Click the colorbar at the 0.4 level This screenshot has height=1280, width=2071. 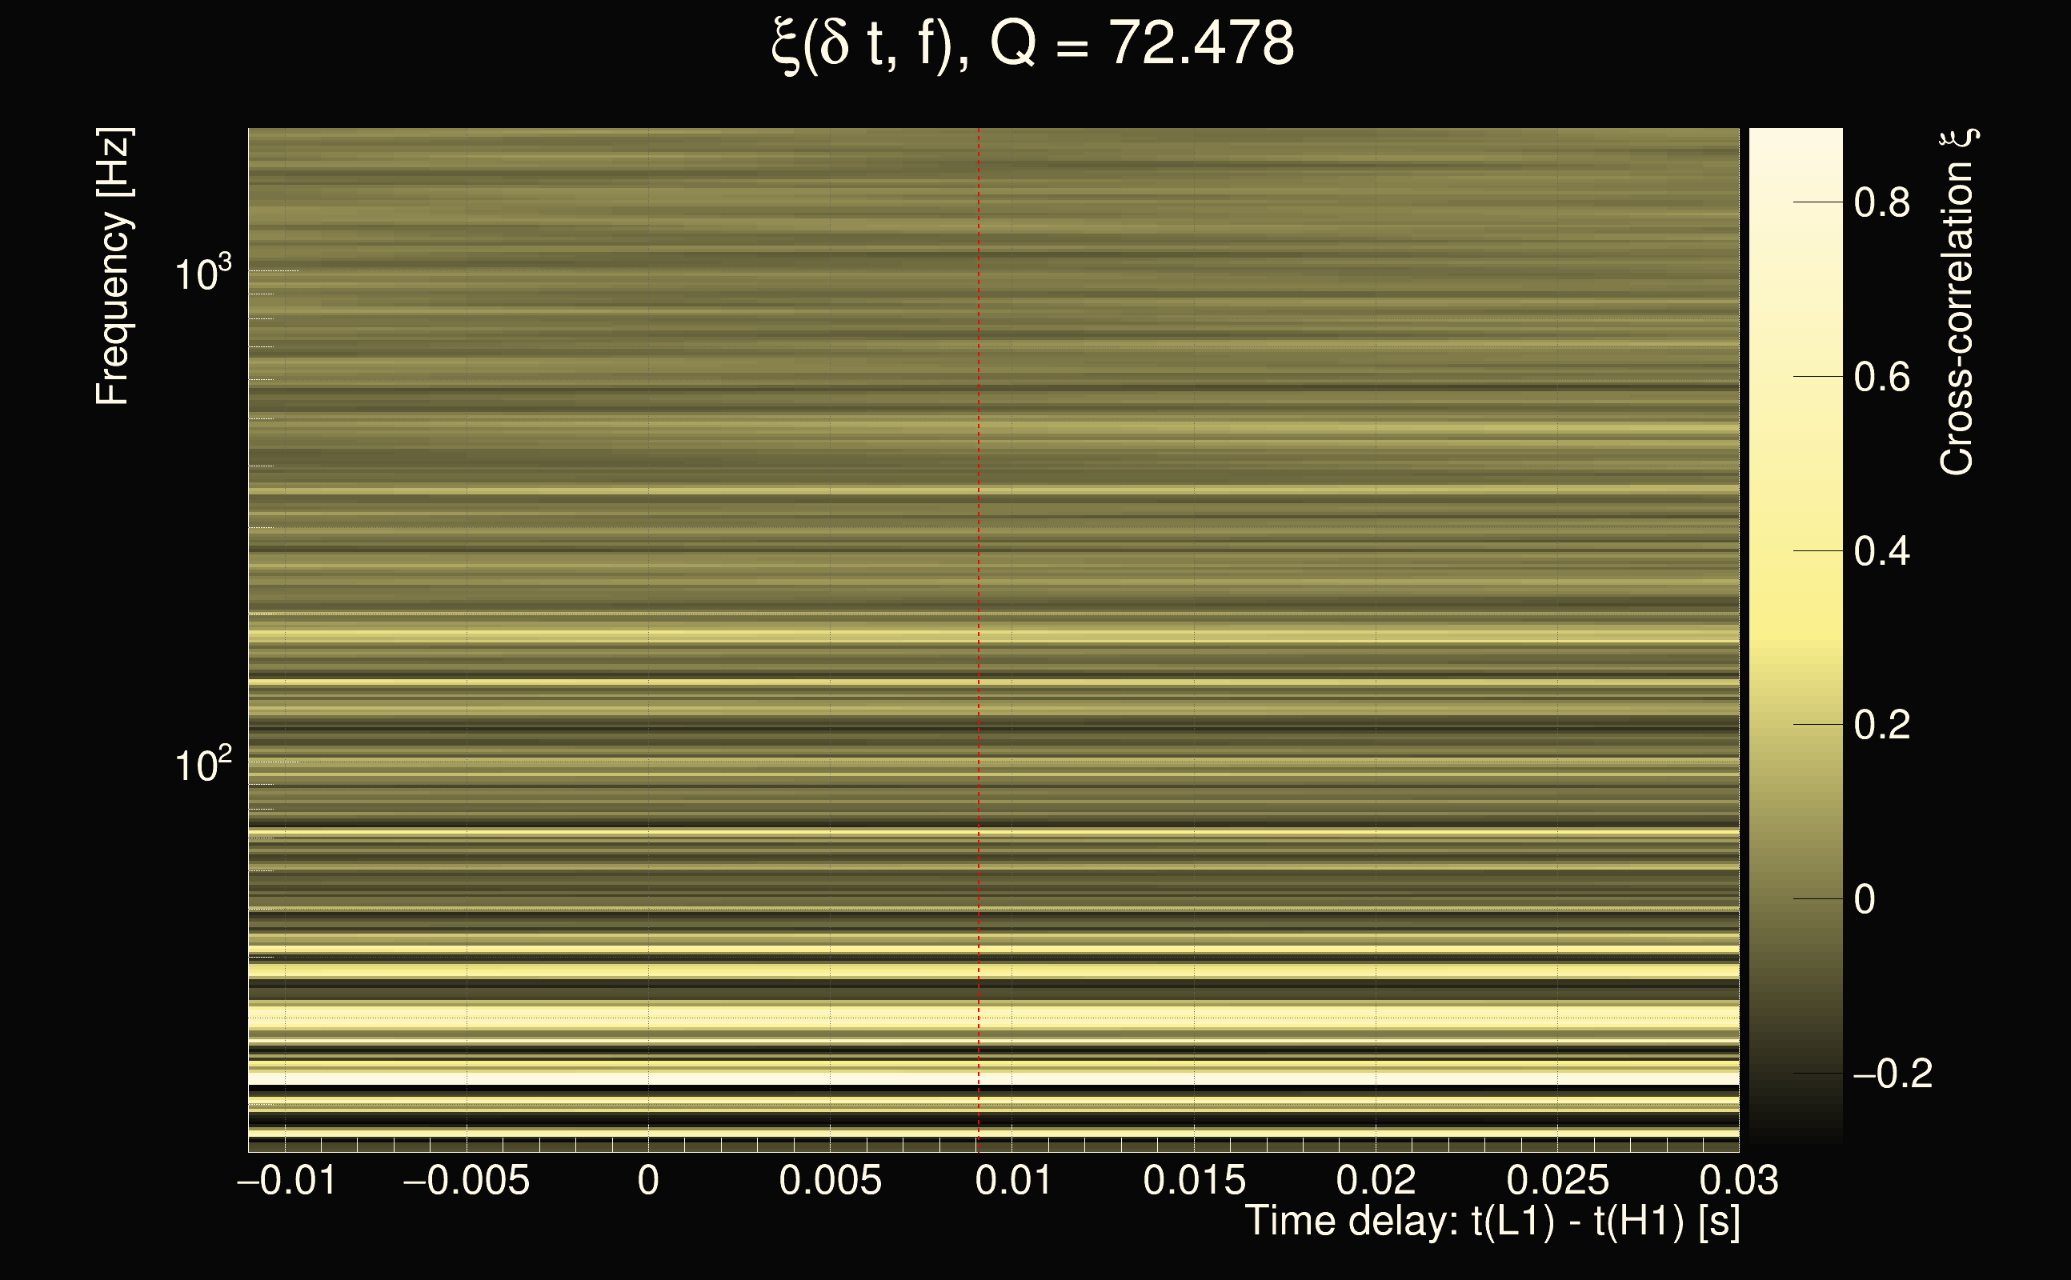click(1795, 551)
